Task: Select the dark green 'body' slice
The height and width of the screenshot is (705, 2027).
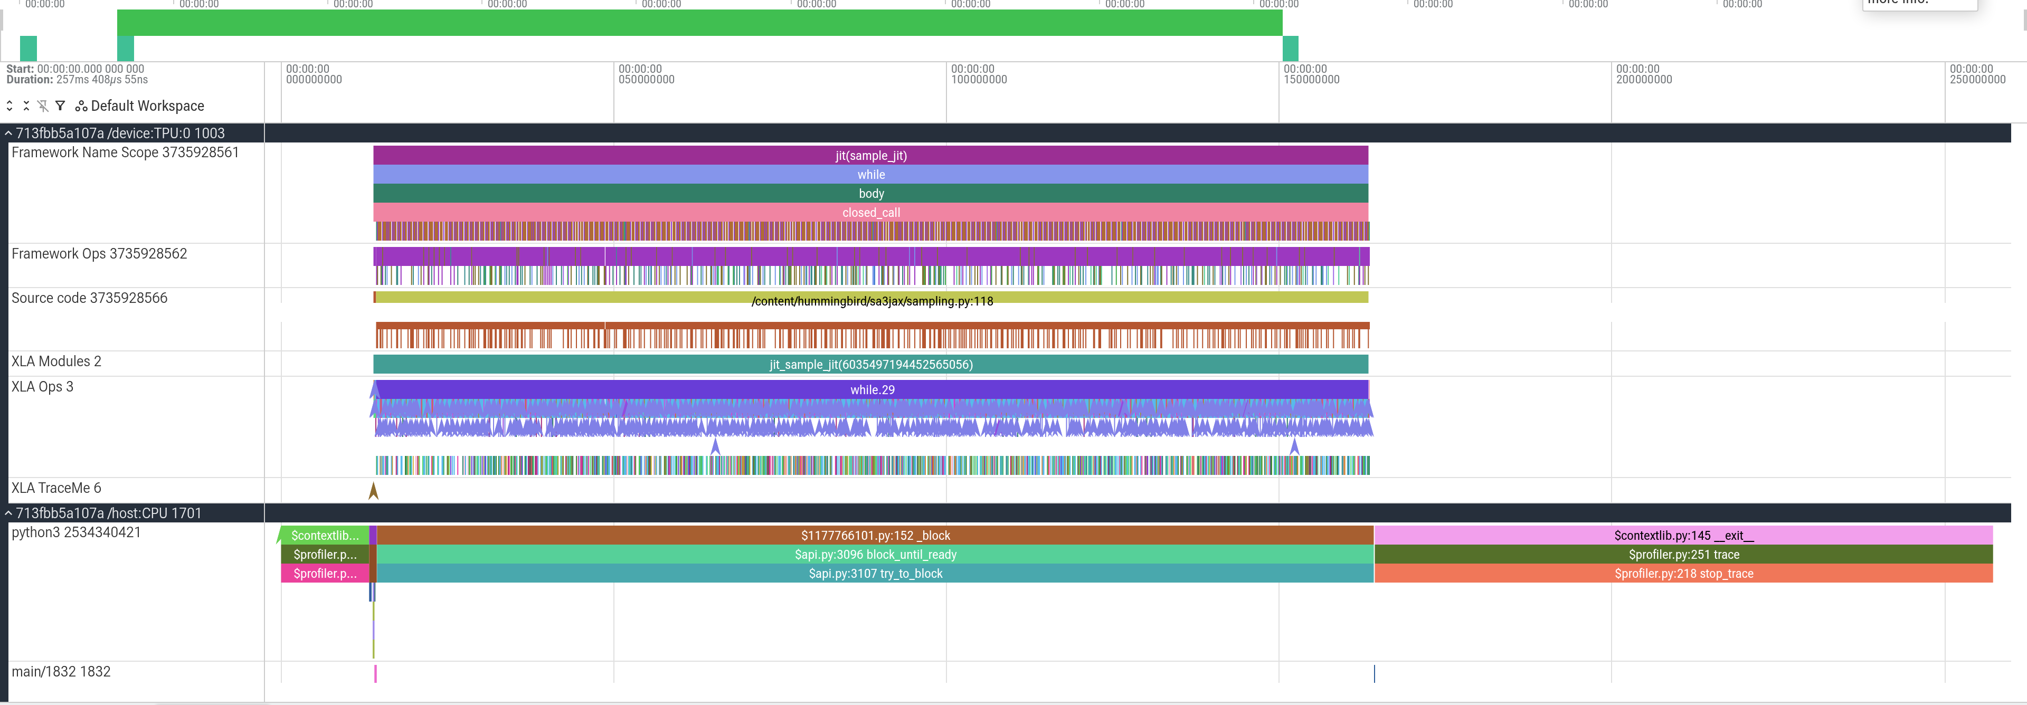Action: point(870,193)
